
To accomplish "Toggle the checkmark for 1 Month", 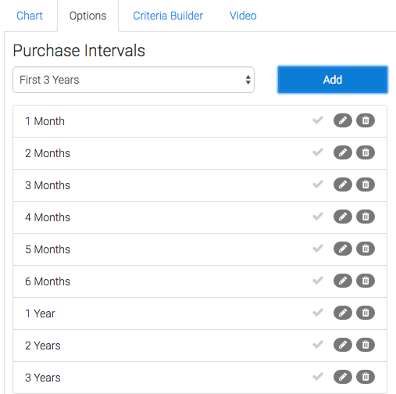I will 318,120.
